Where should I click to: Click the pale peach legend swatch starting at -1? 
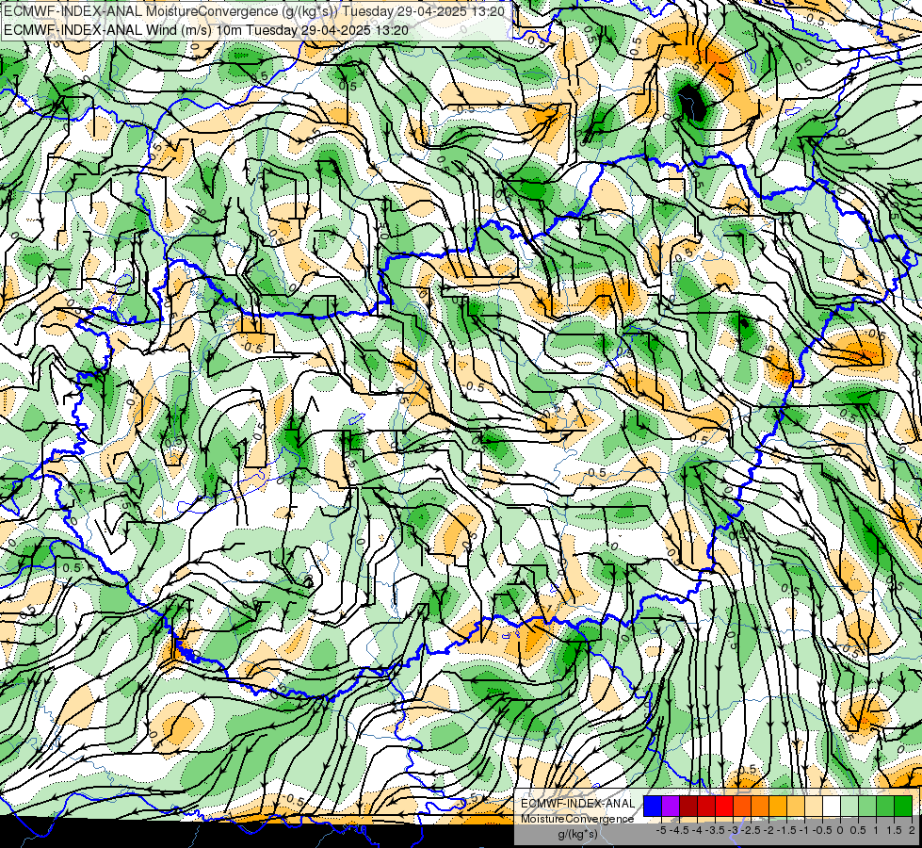point(814,807)
